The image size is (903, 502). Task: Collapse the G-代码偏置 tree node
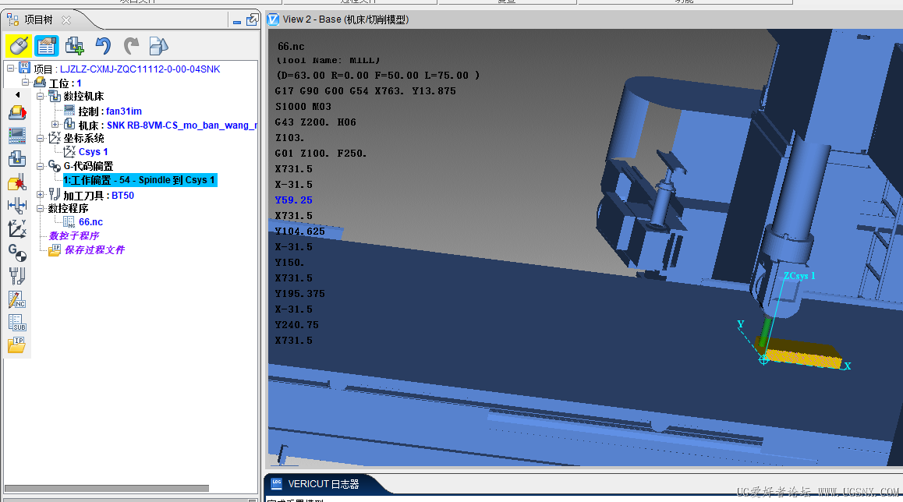(x=41, y=166)
